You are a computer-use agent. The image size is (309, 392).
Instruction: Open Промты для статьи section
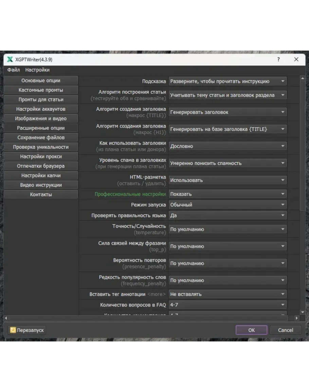point(41,99)
